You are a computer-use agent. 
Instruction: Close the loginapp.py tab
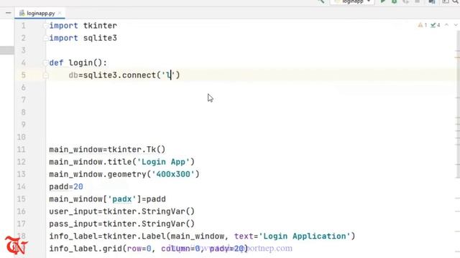60,13
